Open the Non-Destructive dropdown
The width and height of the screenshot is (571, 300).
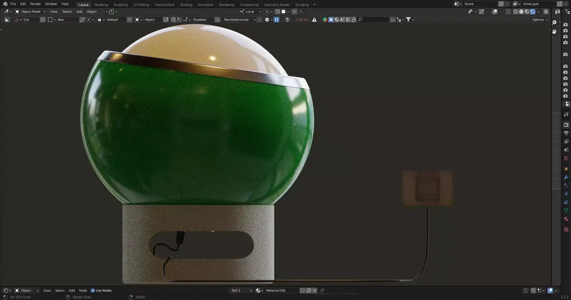point(239,19)
